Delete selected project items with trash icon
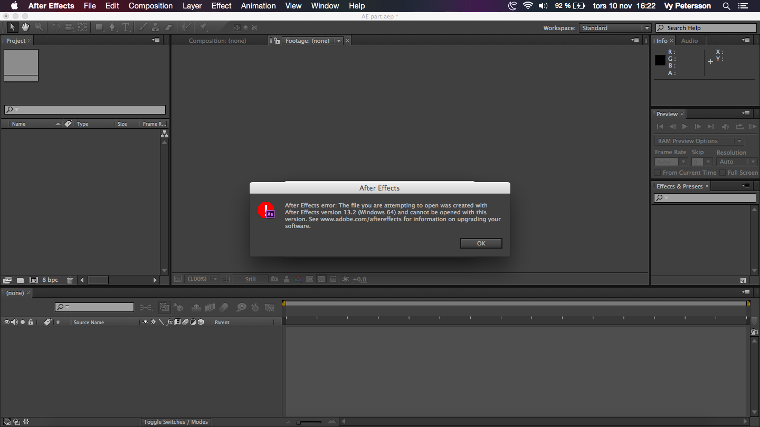This screenshot has height=427, width=760. coord(70,280)
